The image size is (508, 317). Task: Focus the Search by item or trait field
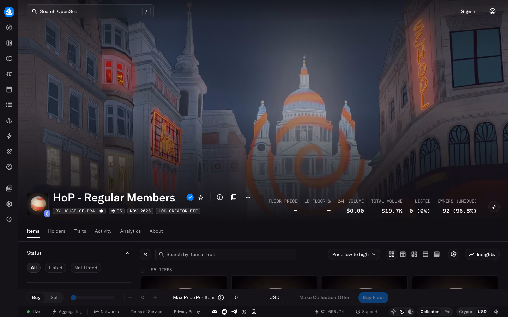point(226,254)
